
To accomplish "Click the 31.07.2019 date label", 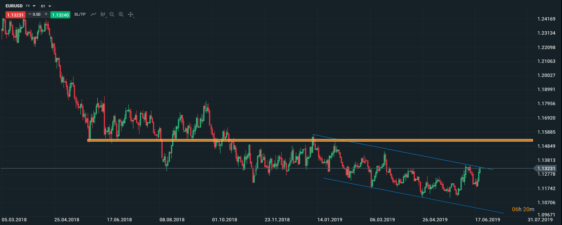I will (540, 220).
